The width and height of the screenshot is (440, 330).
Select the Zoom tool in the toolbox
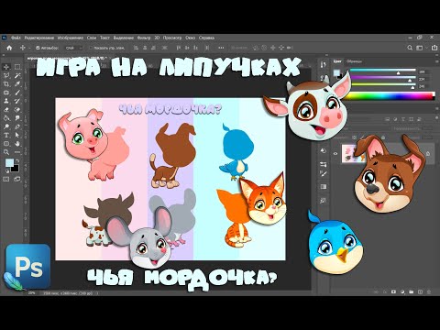point(6,152)
